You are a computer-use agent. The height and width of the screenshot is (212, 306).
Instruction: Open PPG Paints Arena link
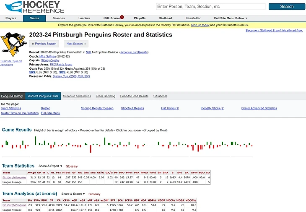[61, 65]
